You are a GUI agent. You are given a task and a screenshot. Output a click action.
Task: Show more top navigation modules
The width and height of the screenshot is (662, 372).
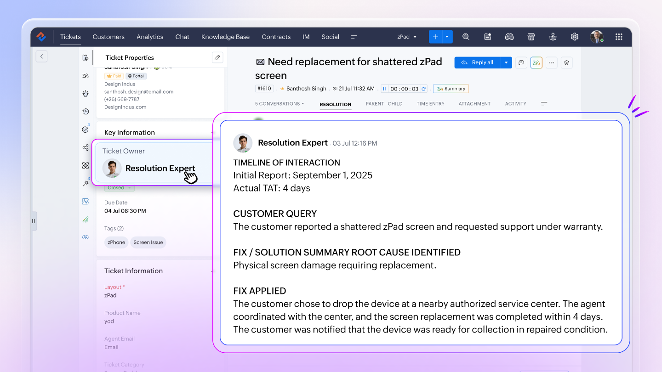point(354,37)
